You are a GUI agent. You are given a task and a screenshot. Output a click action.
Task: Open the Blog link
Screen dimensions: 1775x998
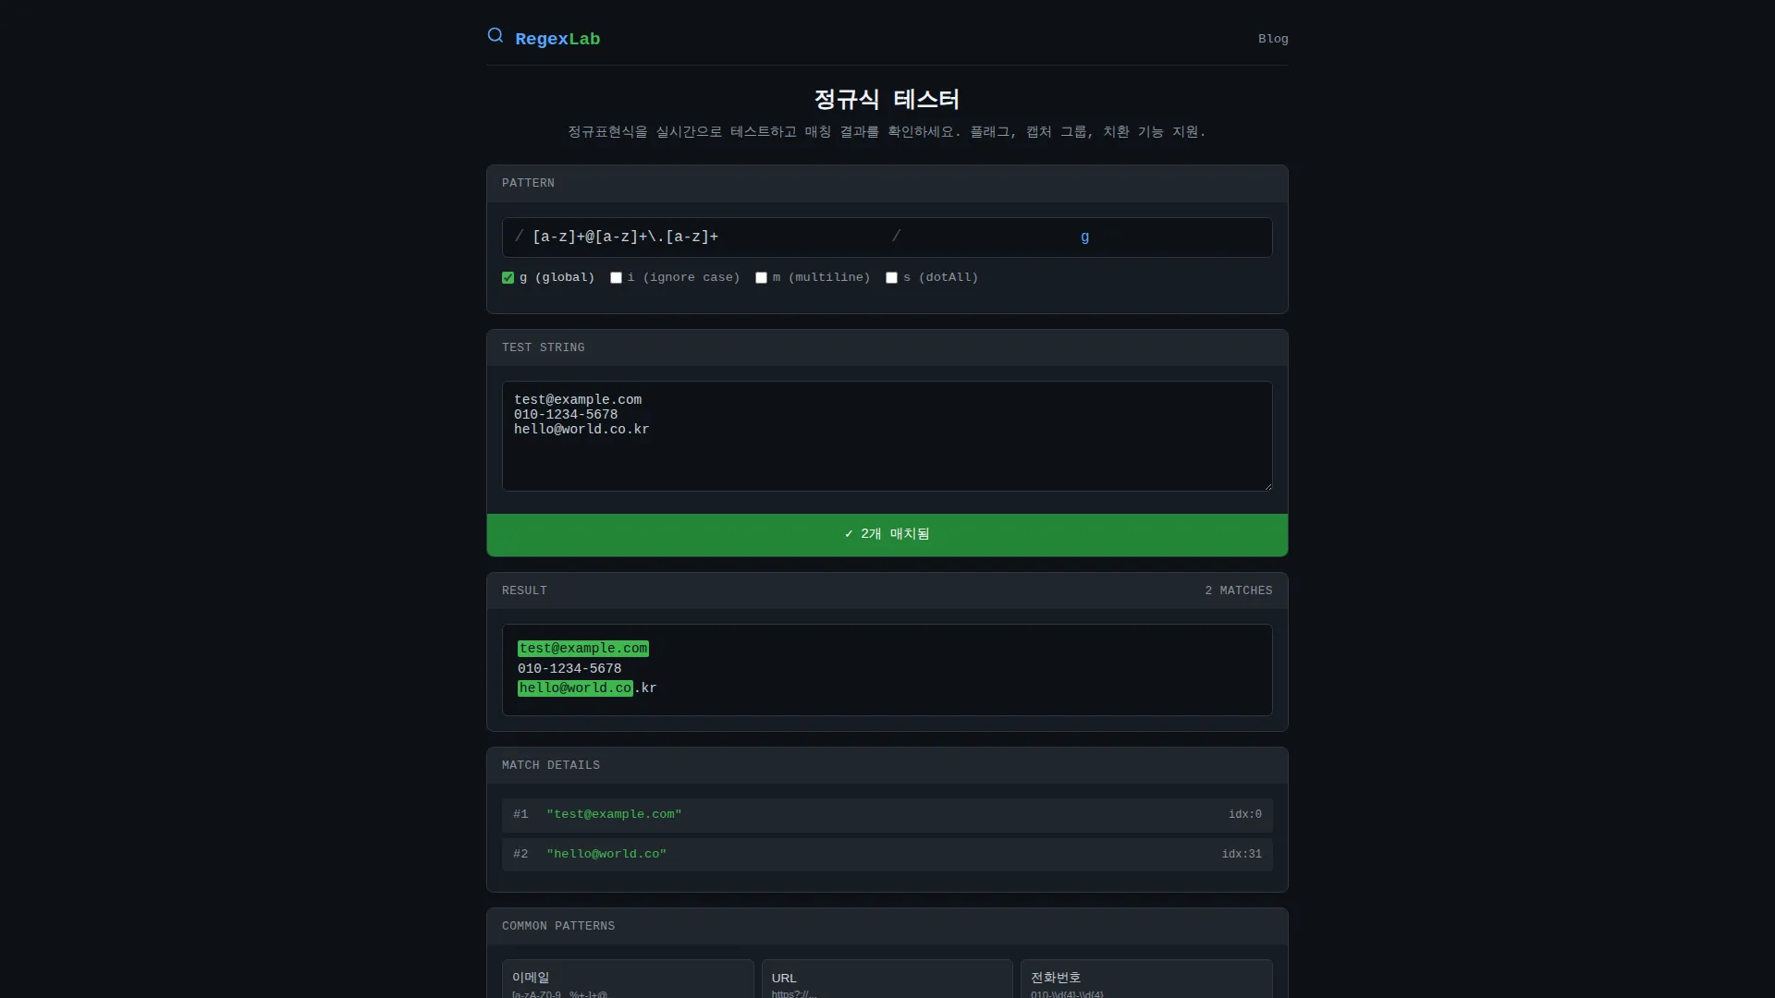(1272, 39)
